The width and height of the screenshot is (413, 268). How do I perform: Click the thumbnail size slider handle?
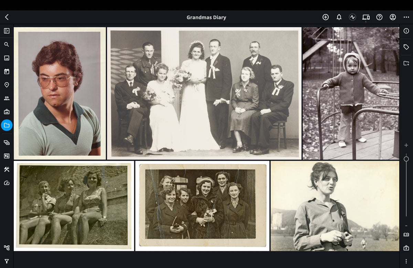pyautogui.click(x=406, y=159)
